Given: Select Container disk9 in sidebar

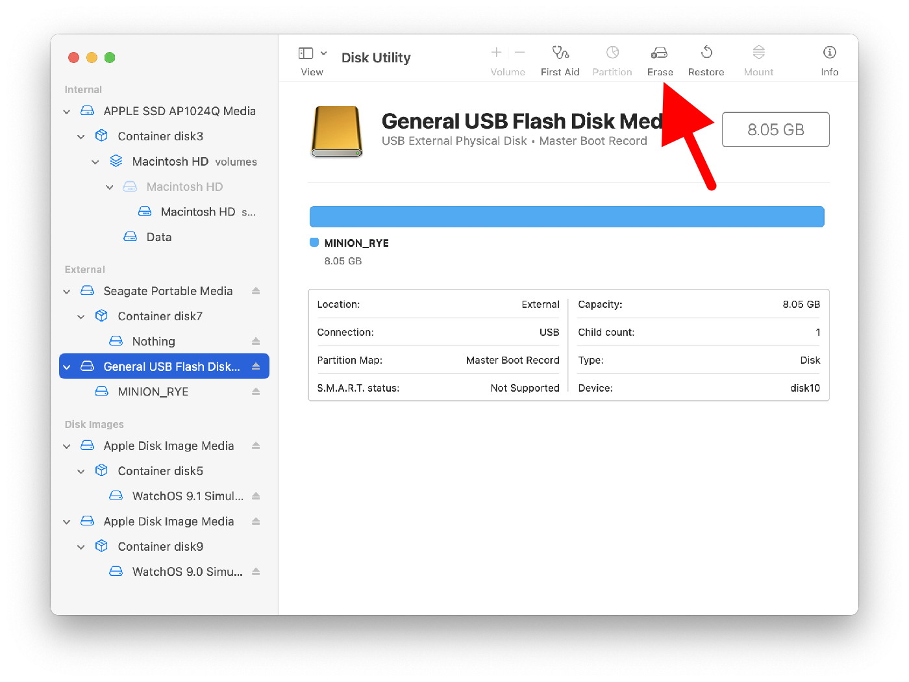Looking at the screenshot, I should tap(164, 547).
